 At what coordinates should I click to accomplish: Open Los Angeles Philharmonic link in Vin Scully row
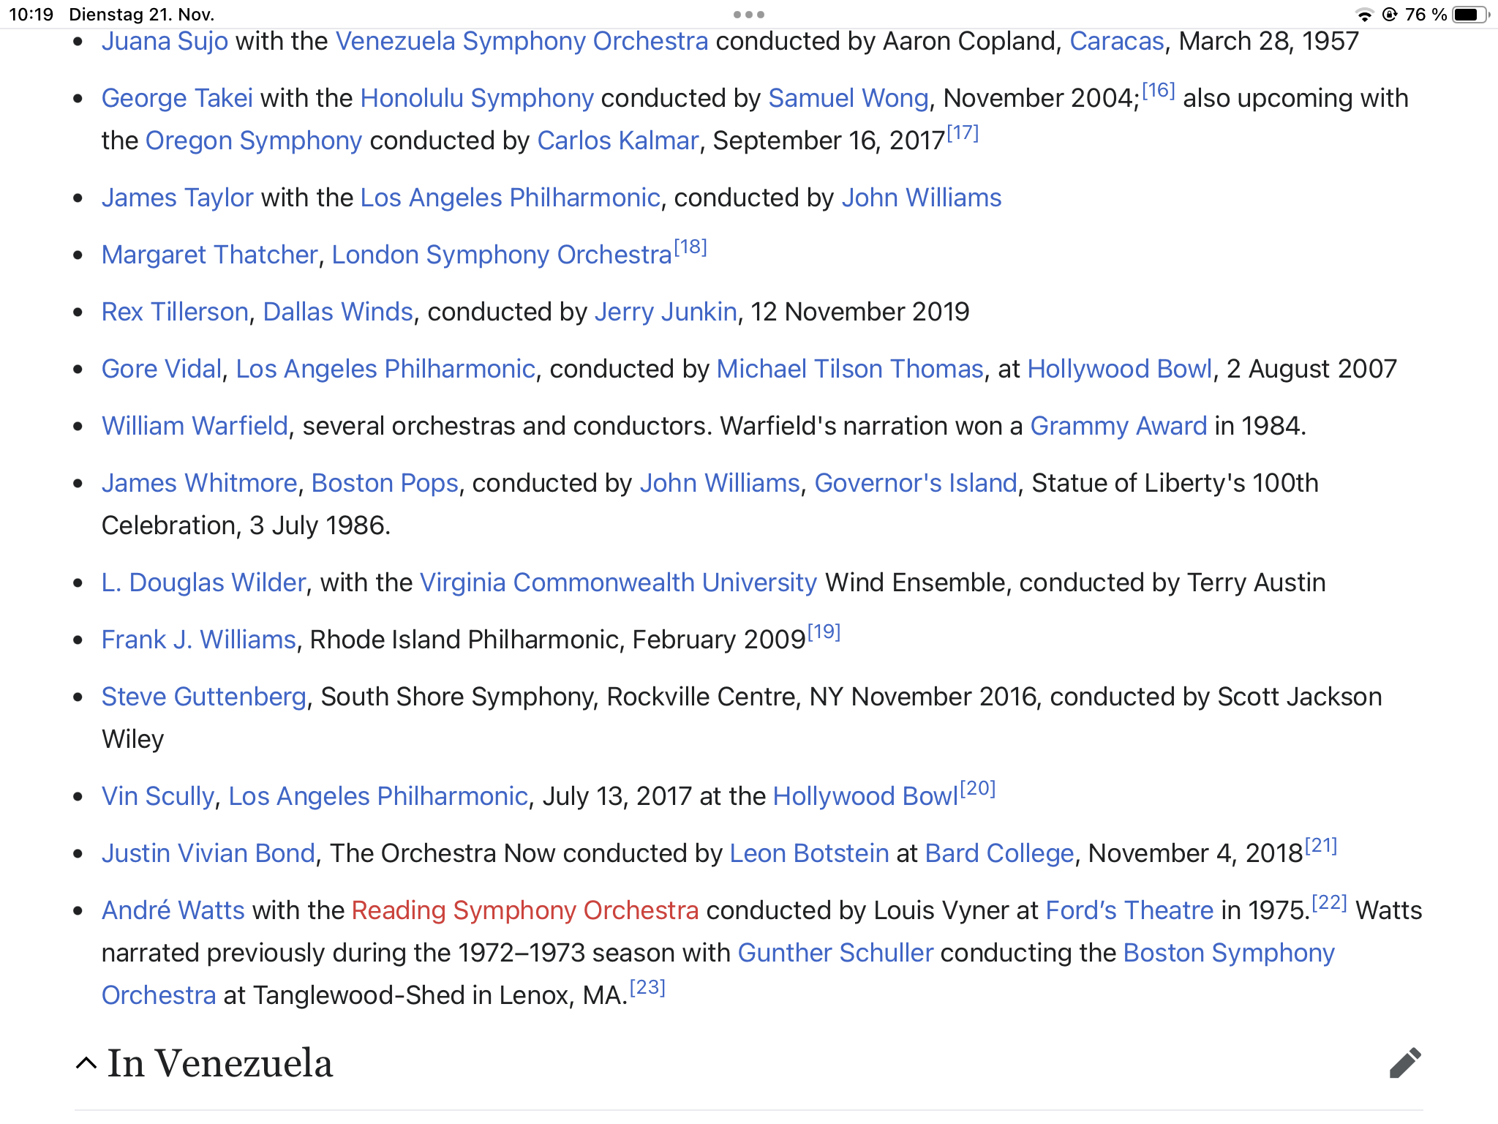point(378,796)
